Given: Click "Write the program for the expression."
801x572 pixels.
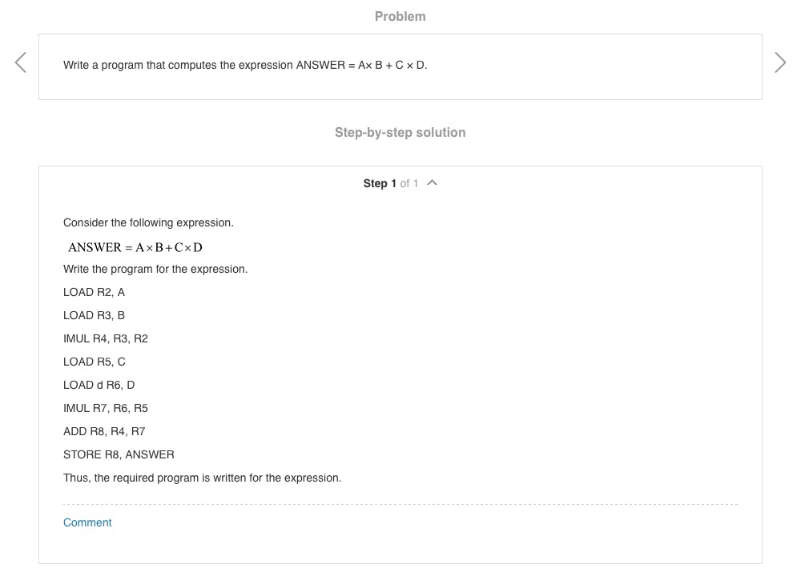Looking at the screenshot, I should [155, 270].
